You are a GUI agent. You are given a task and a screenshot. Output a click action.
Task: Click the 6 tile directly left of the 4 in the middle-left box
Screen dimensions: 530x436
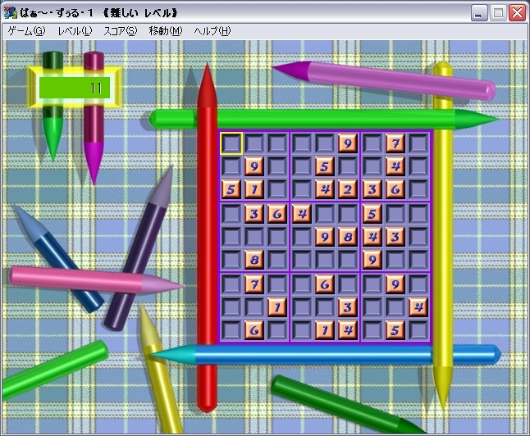coord(277,214)
